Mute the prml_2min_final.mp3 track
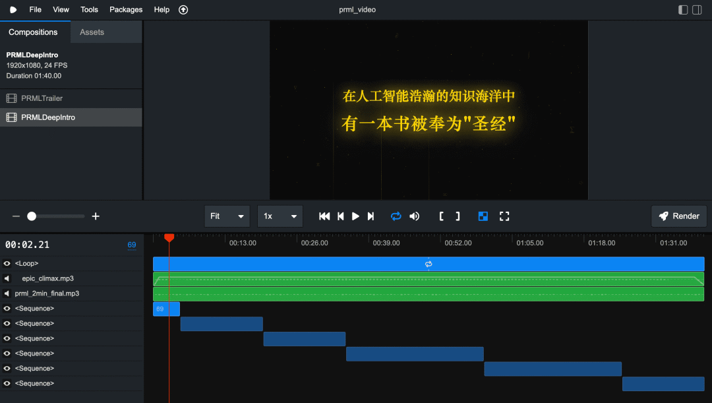Screen dimensions: 712x403 (6, 293)
